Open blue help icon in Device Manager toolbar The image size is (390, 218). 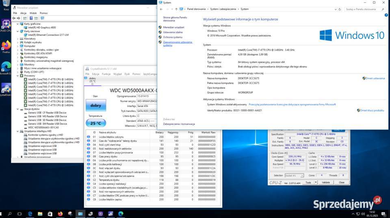31,18
